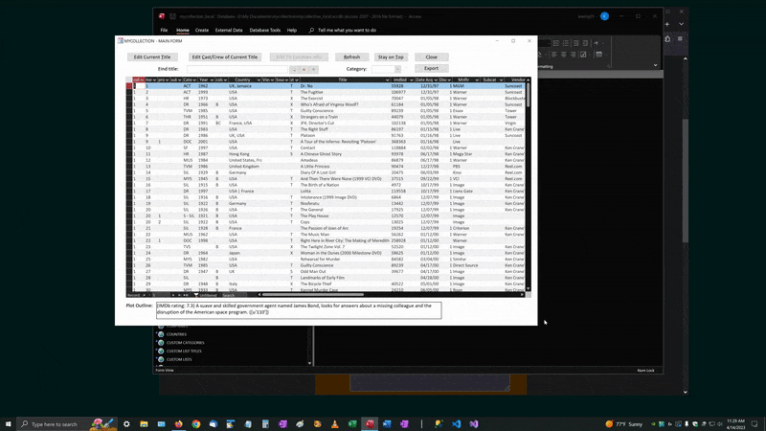Click the Access icon in the taskbar
This screenshot has width=766, height=431.
pos(370,423)
